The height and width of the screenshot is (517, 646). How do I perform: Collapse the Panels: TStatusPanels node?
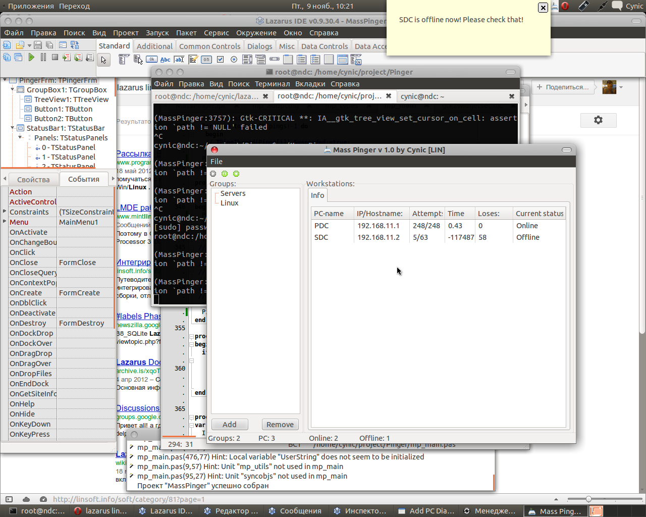[21, 137]
